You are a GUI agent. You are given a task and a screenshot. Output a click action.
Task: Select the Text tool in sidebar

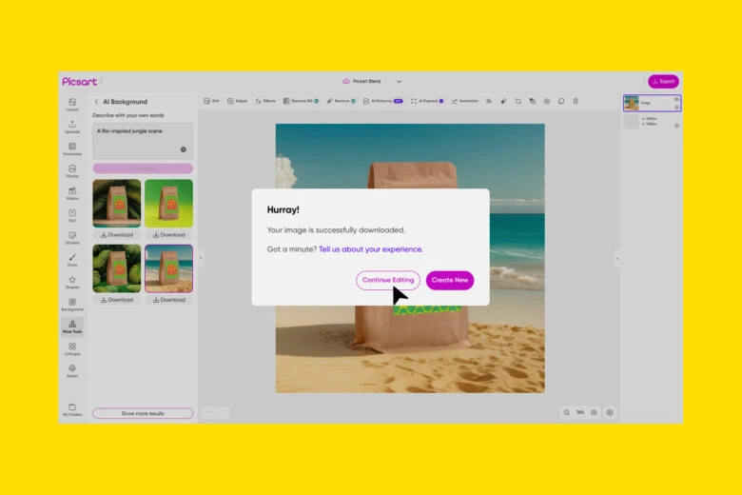[x=72, y=215]
